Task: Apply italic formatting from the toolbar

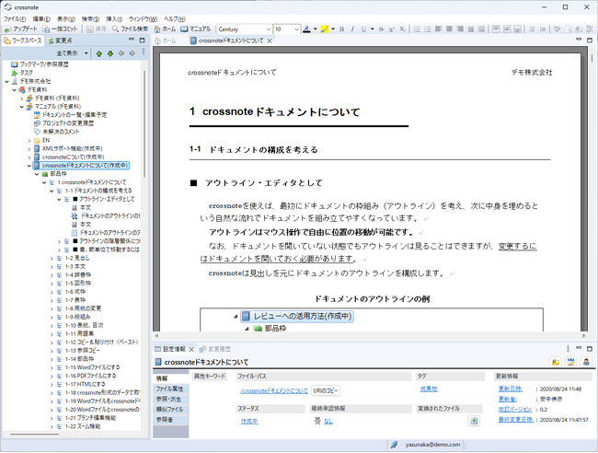Action: pos(352,29)
